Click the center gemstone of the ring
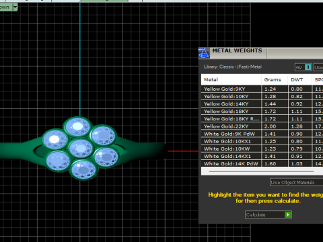323x242 pixels. pos(81,149)
